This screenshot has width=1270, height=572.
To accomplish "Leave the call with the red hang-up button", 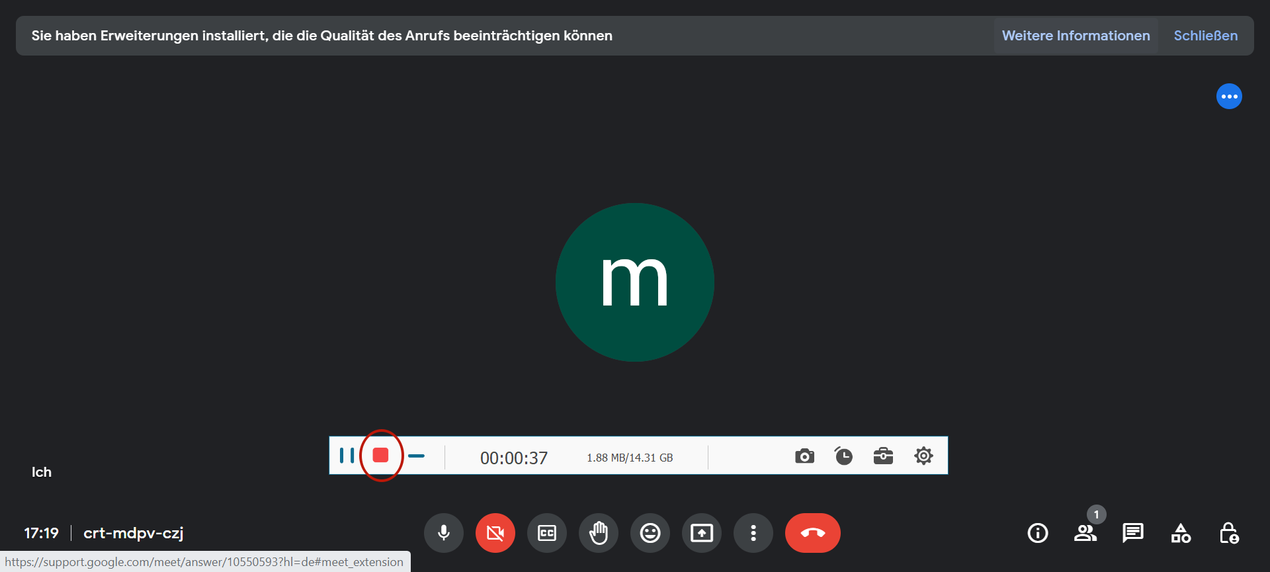I will (813, 533).
